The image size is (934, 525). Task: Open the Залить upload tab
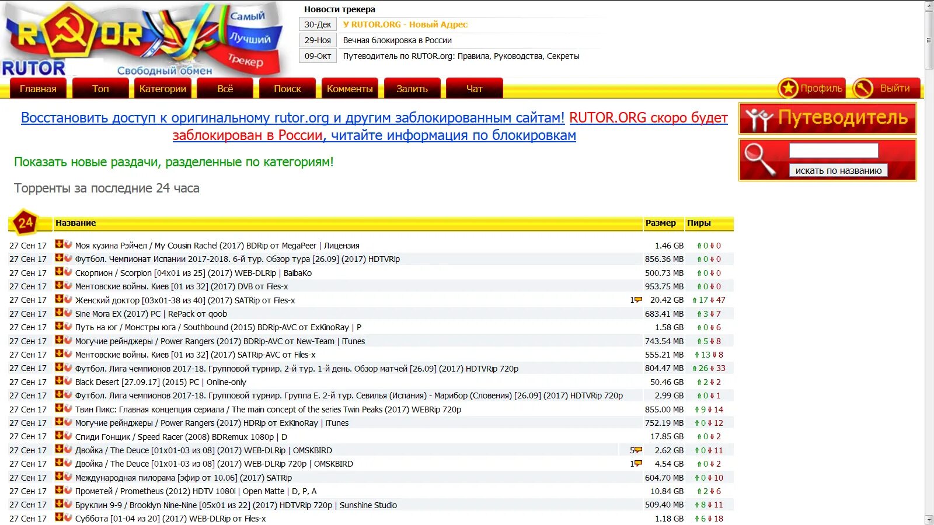tap(412, 89)
